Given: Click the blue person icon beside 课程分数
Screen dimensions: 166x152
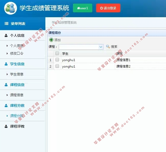Looking at the screenshot, I should click(6, 106).
